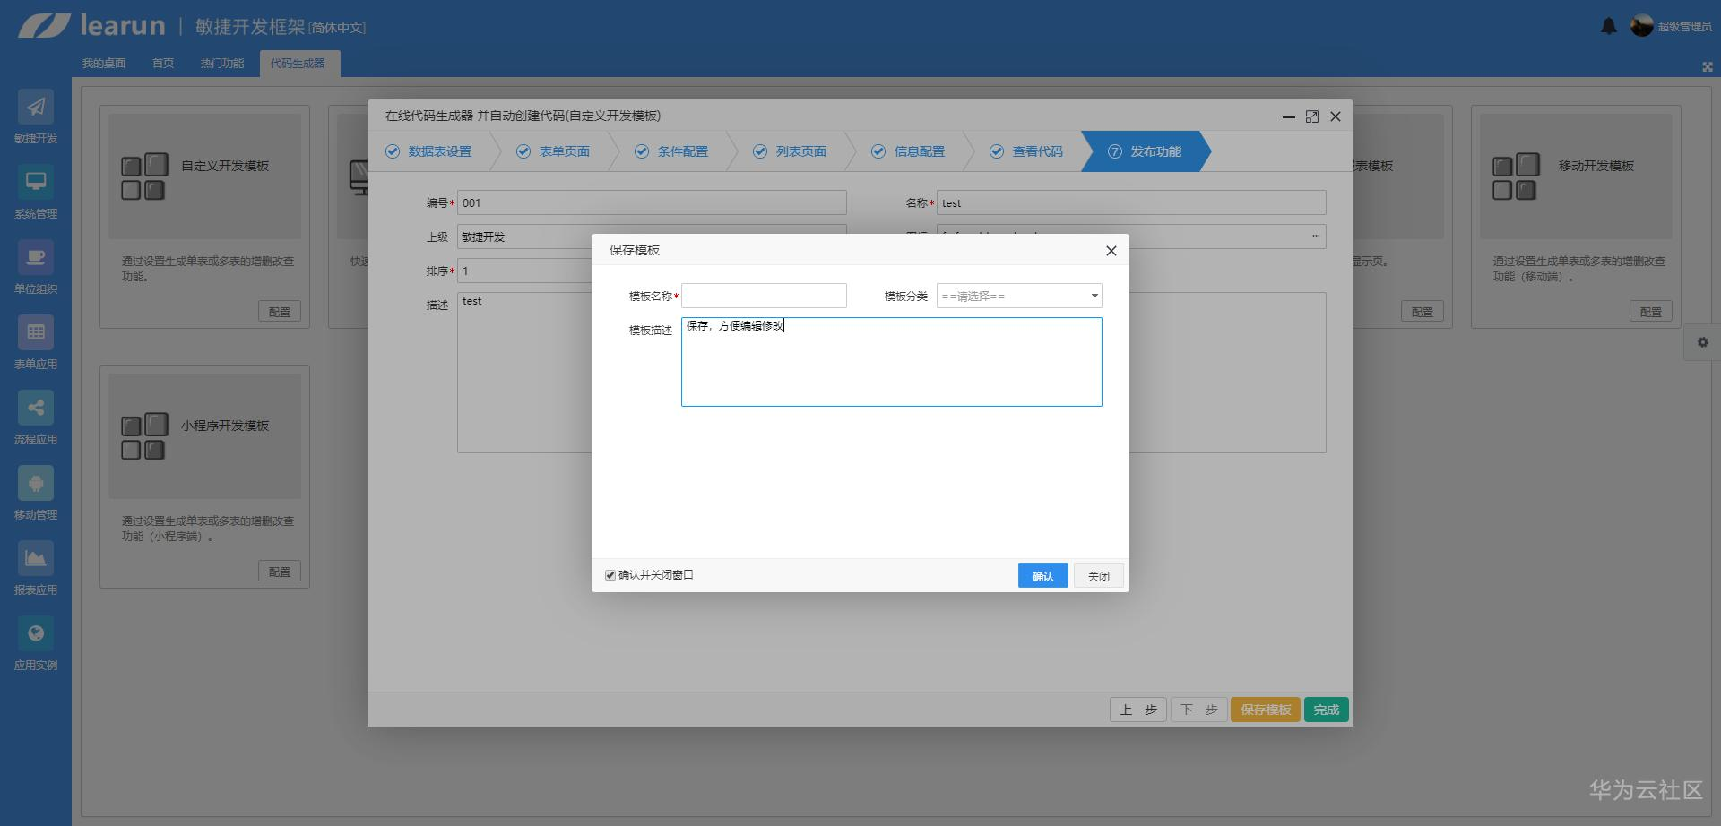Open the 移动管理 android icon
The width and height of the screenshot is (1721, 826).
click(x=36, y=484)
